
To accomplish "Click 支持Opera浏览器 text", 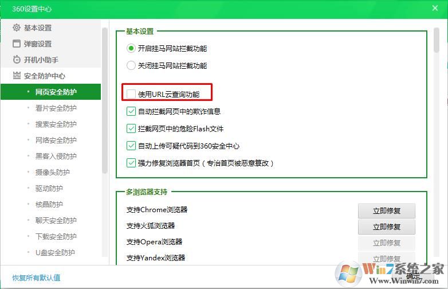I will pyautogui.click(x=154, y=241).
